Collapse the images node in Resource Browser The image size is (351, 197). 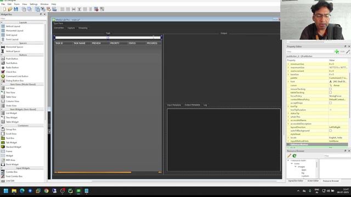[x=296, y=167]
